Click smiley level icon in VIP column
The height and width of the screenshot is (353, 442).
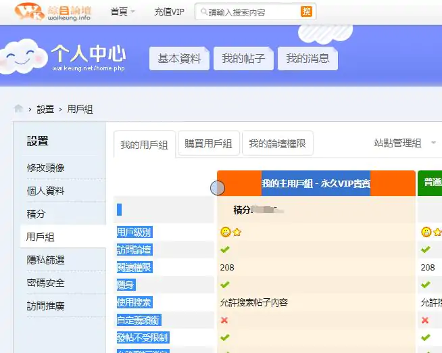click(226, 232)
